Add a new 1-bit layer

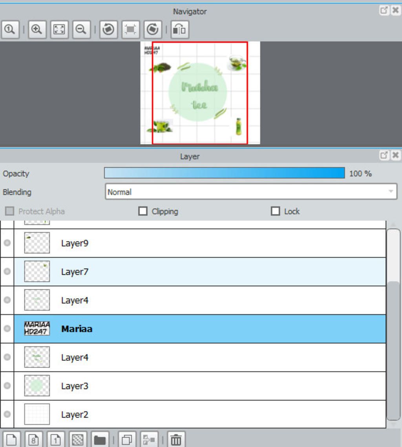pyautogui.click(x=56, y=439)
